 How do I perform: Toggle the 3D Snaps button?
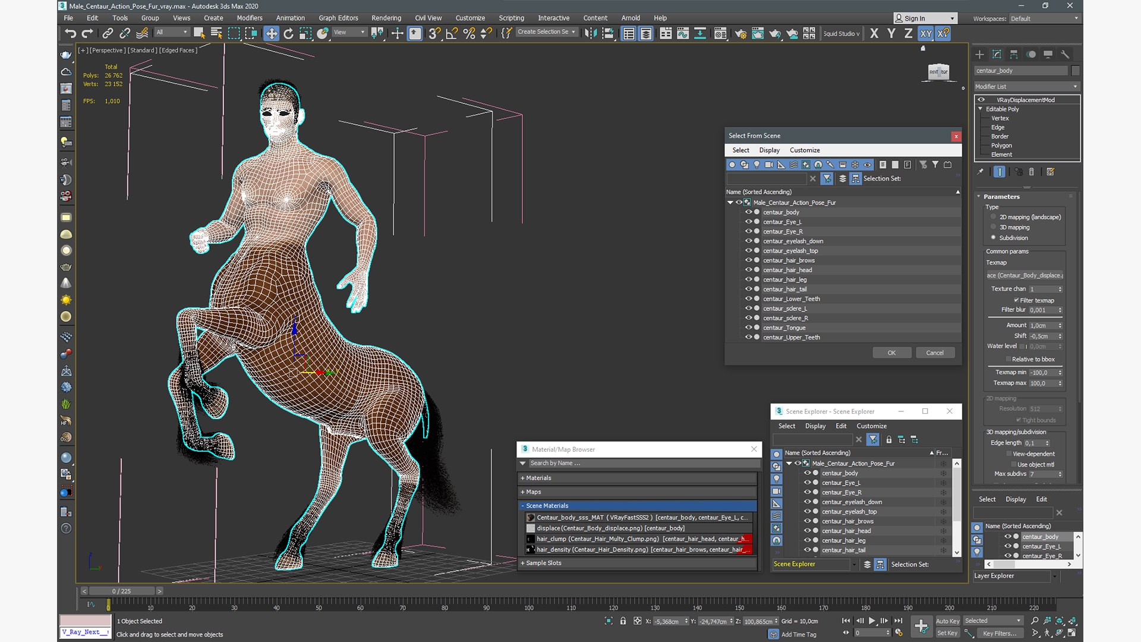[x=434, y=33]
